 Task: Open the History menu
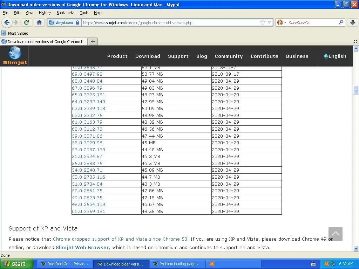pyautogui.click(x=45, y=13)
